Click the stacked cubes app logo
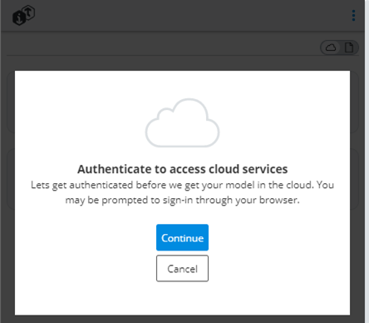 tap(23, 15)
